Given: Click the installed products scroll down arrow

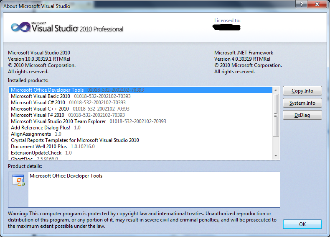Looking at the screenshot, I should click(x=276, y=156).
